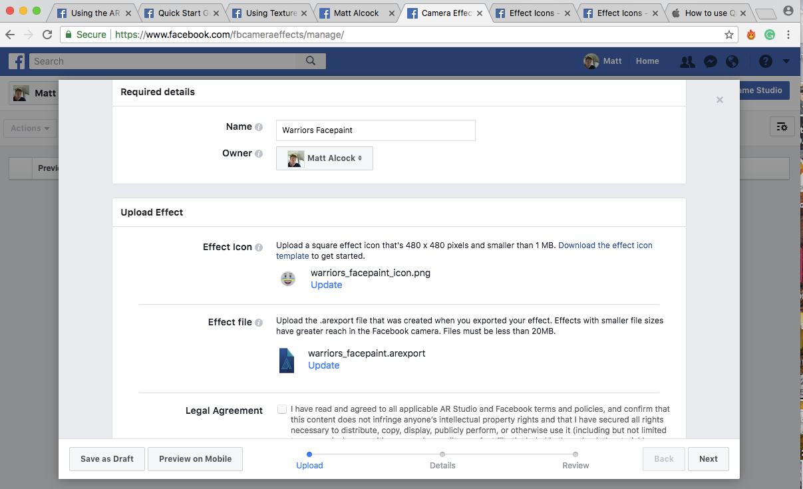Open the Chrome three-dot menu

788,35
